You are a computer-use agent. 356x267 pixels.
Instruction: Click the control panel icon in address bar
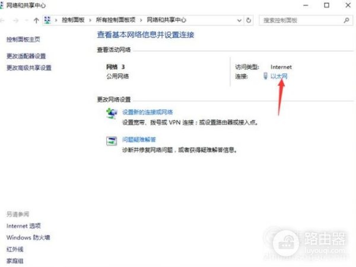[x=47, y=20]
